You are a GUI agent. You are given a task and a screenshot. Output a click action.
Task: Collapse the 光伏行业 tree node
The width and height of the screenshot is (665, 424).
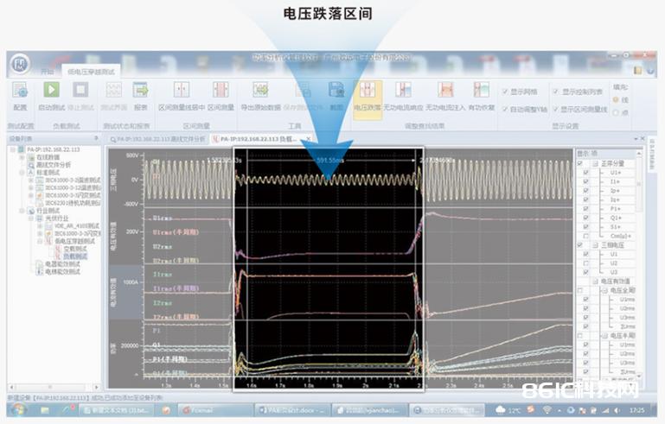(x=30, y=218)
